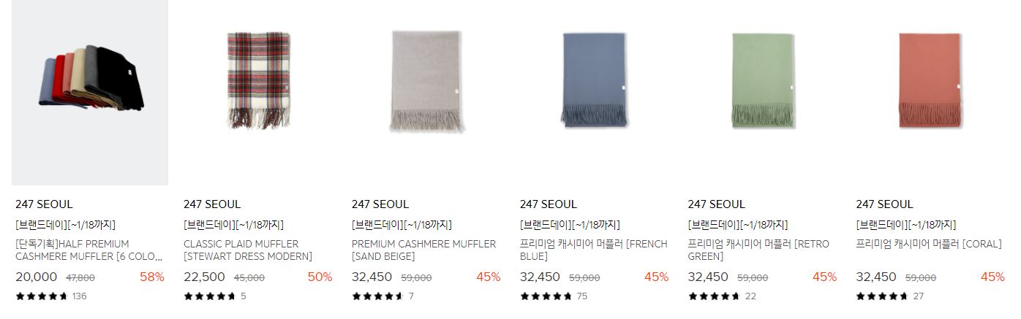The image size is (1021, 319).
Task: Click the star rating with 27 reviews
Action: point(883,296)
